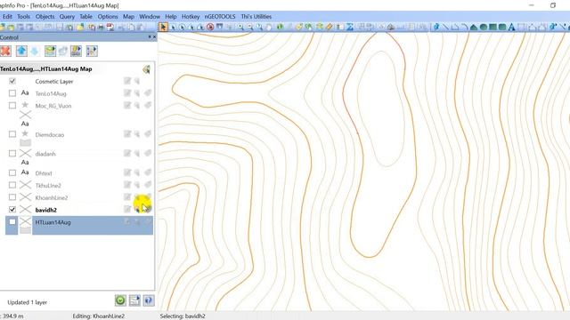Click the map options icon beside map title
The image size is (570, 320).
point(146,69)
